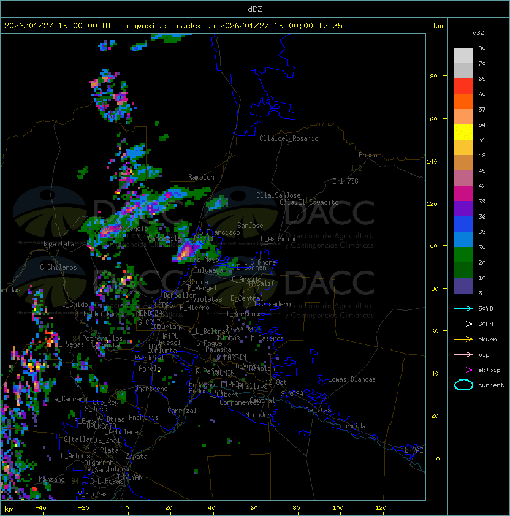
Task: Click the cyan 50YD arrow legend symbol
Action: pyautogui.click(x=463, y=308)
